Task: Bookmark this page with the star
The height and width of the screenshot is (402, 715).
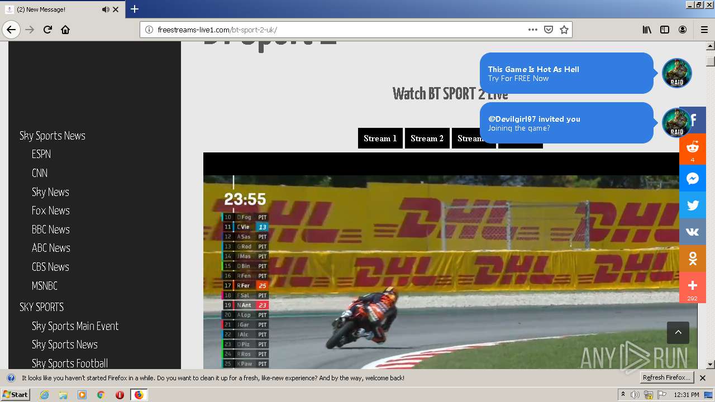Action: coord(564,30)
